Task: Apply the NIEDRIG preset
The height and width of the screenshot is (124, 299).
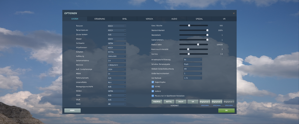Action: 157,102
